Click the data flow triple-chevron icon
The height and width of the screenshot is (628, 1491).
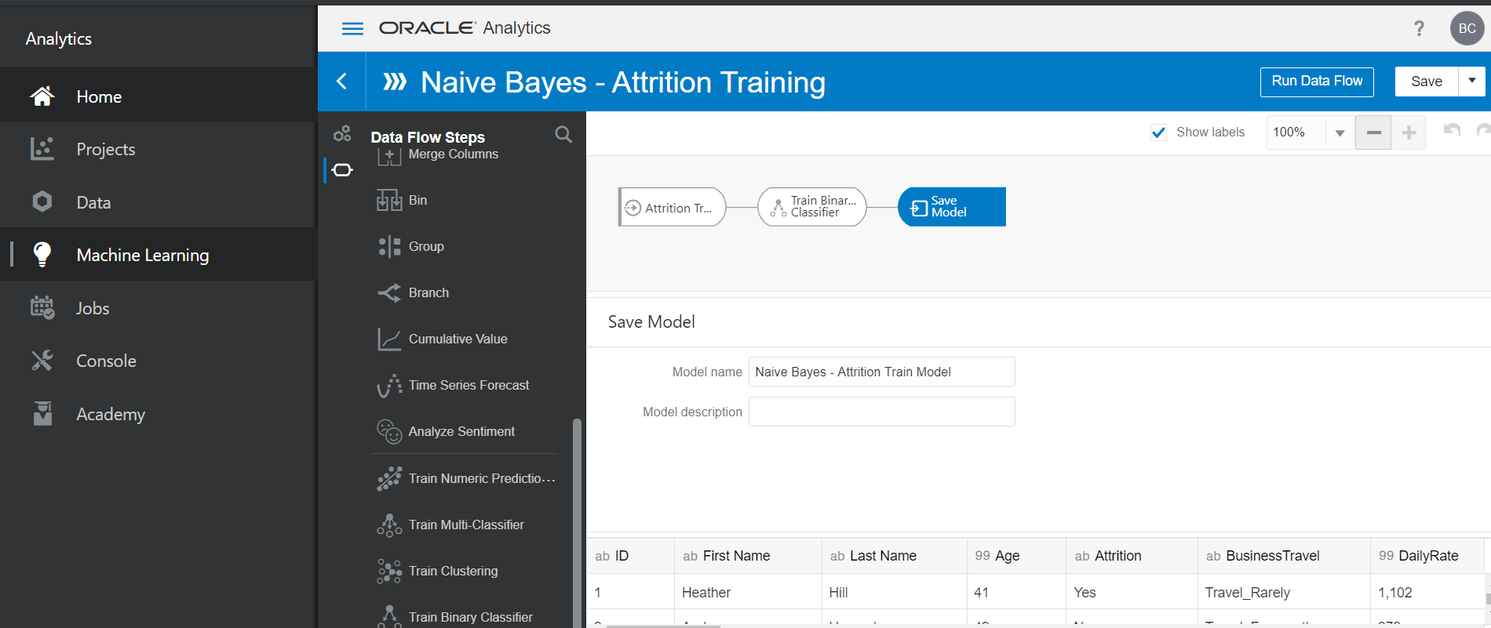click(x=394, y=82)
